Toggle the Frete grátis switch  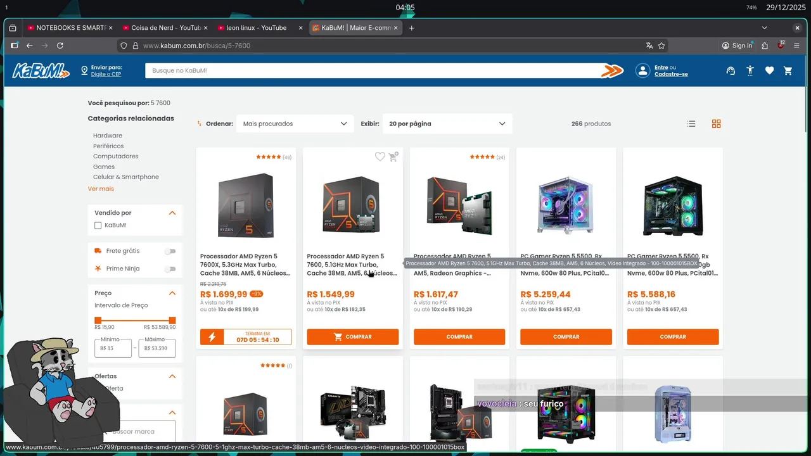click(x=170, y=251)
